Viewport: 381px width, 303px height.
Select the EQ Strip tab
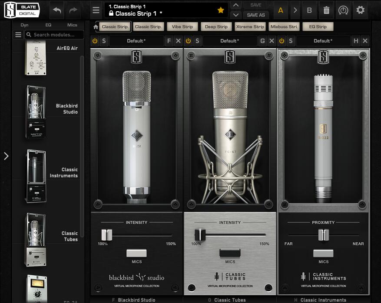(318, 27)
